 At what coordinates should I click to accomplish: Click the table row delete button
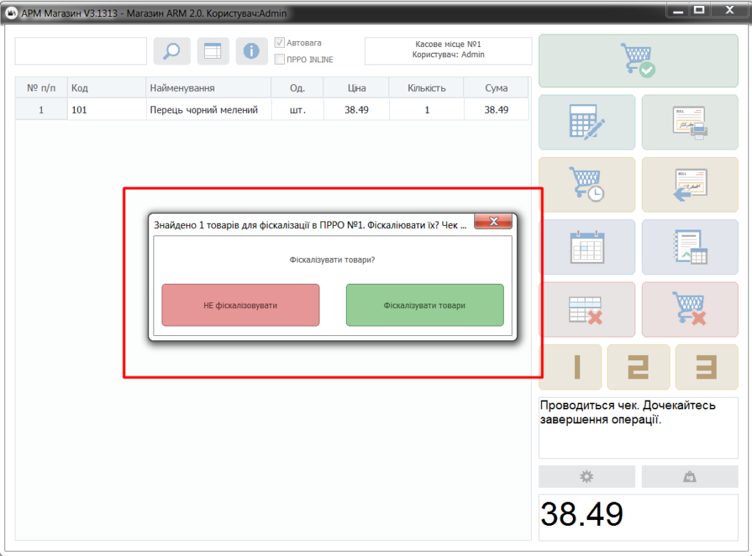tap(587, 310)
